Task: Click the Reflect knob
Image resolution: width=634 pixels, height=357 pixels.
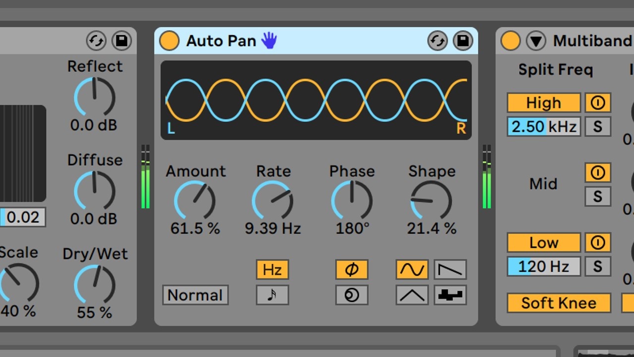Action: click(x=95, y=97)
